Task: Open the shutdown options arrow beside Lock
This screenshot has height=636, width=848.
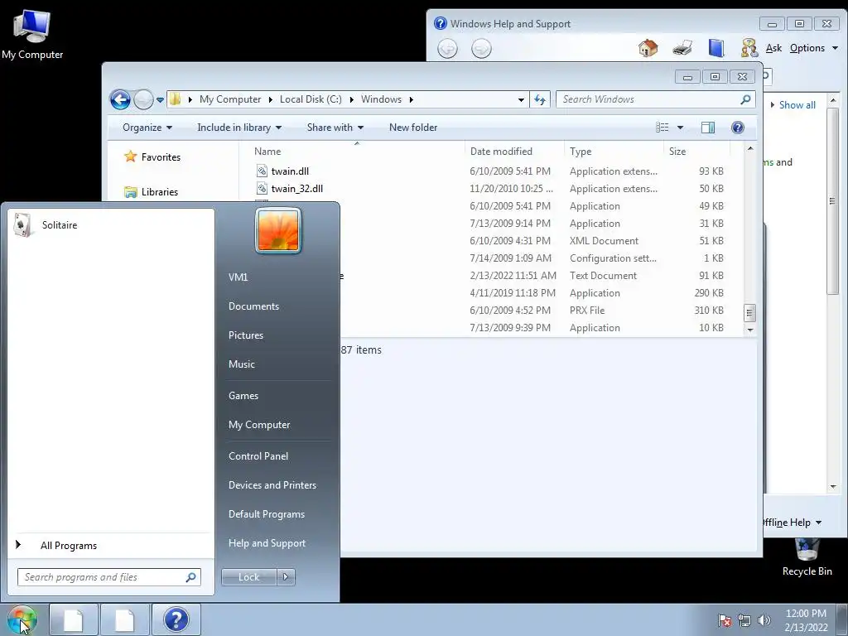Action: (286, 577)
